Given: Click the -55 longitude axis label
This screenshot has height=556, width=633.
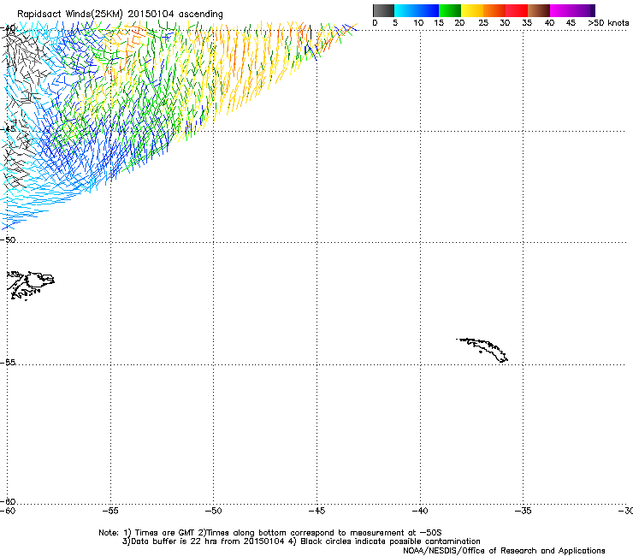Looking at the screenshot, I should [x=110, y=511].
